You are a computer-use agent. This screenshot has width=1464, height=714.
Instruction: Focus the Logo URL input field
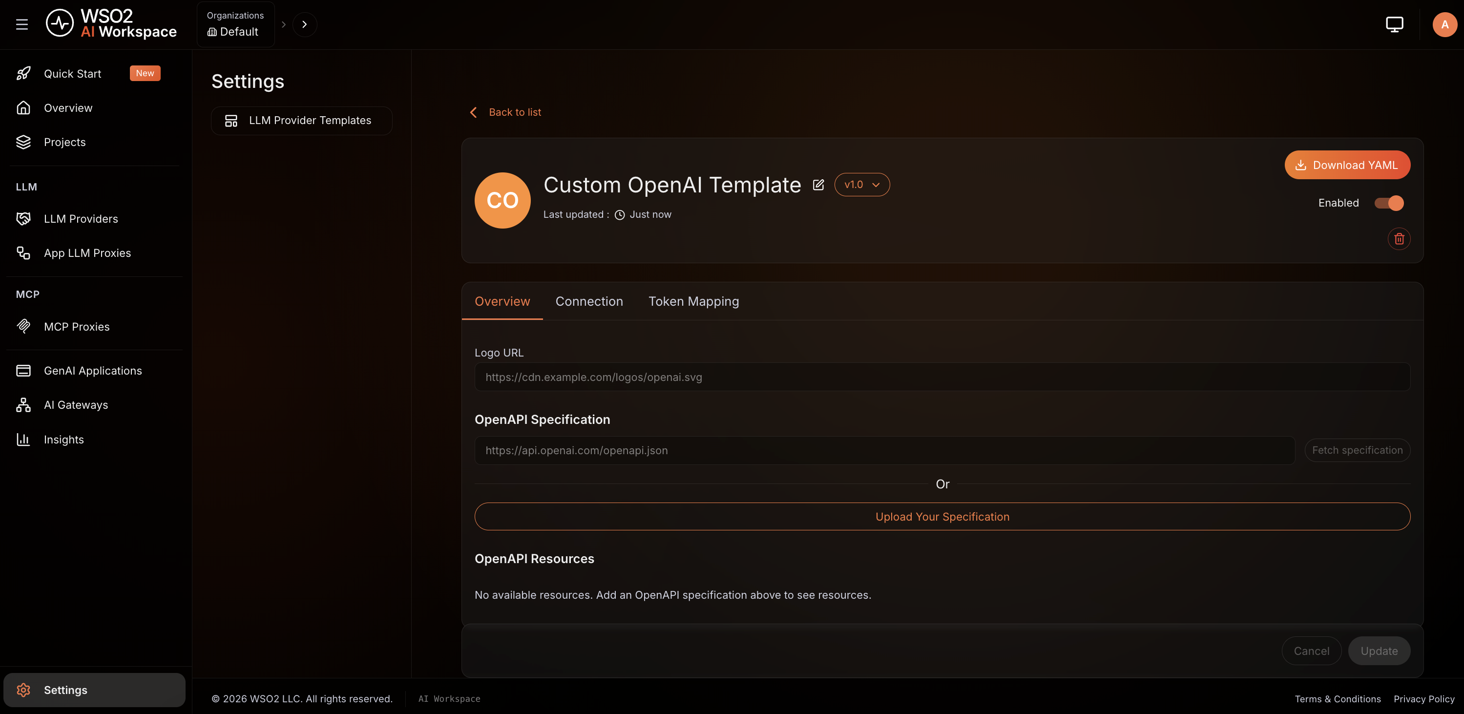(941, 377)
